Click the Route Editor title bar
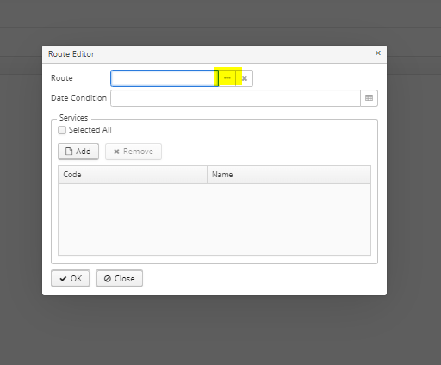This screenshot has width=441, height=365. tap(214, 54)
